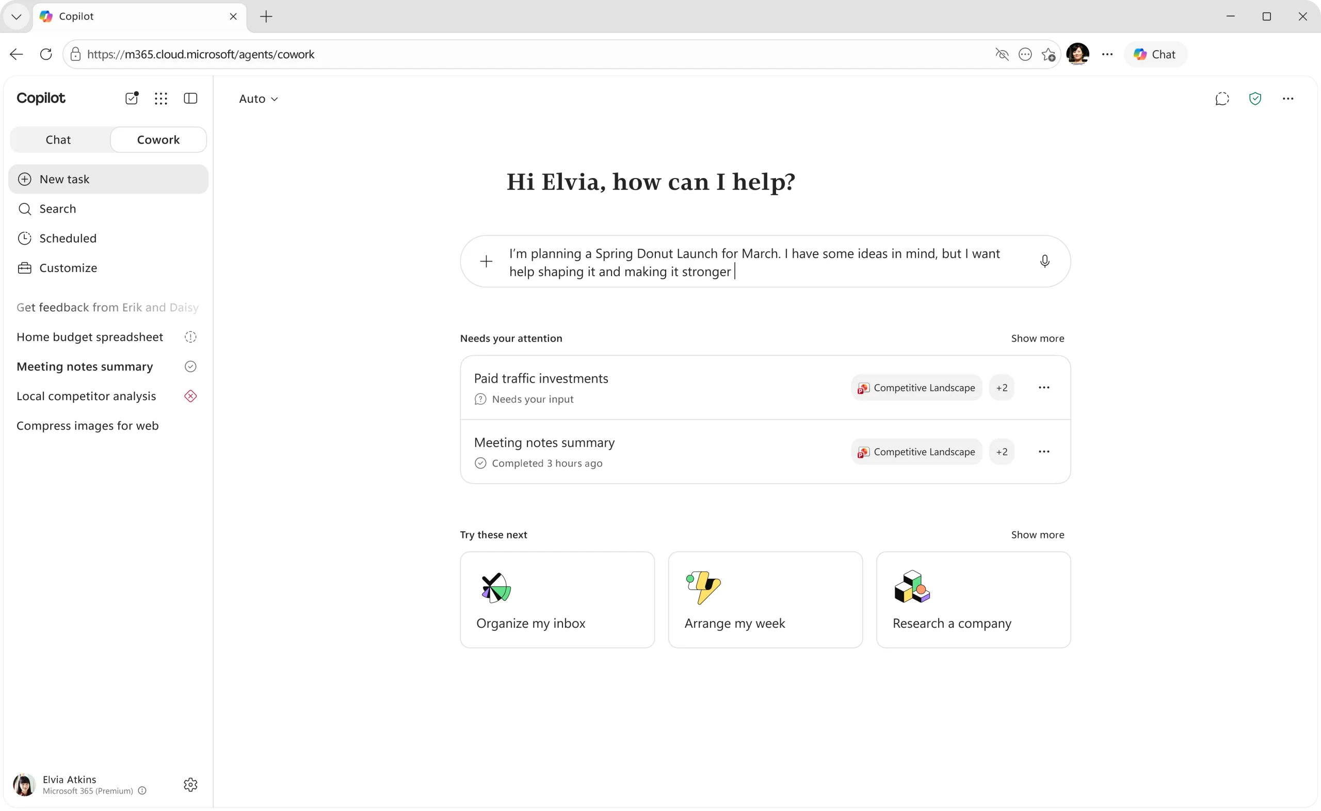Click Show more for Try these next

tap(1037, 535)
